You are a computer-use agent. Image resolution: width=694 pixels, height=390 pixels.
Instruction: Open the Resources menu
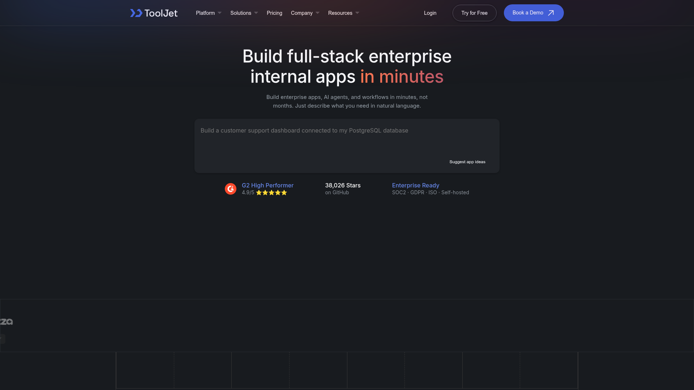coord(340,13)
